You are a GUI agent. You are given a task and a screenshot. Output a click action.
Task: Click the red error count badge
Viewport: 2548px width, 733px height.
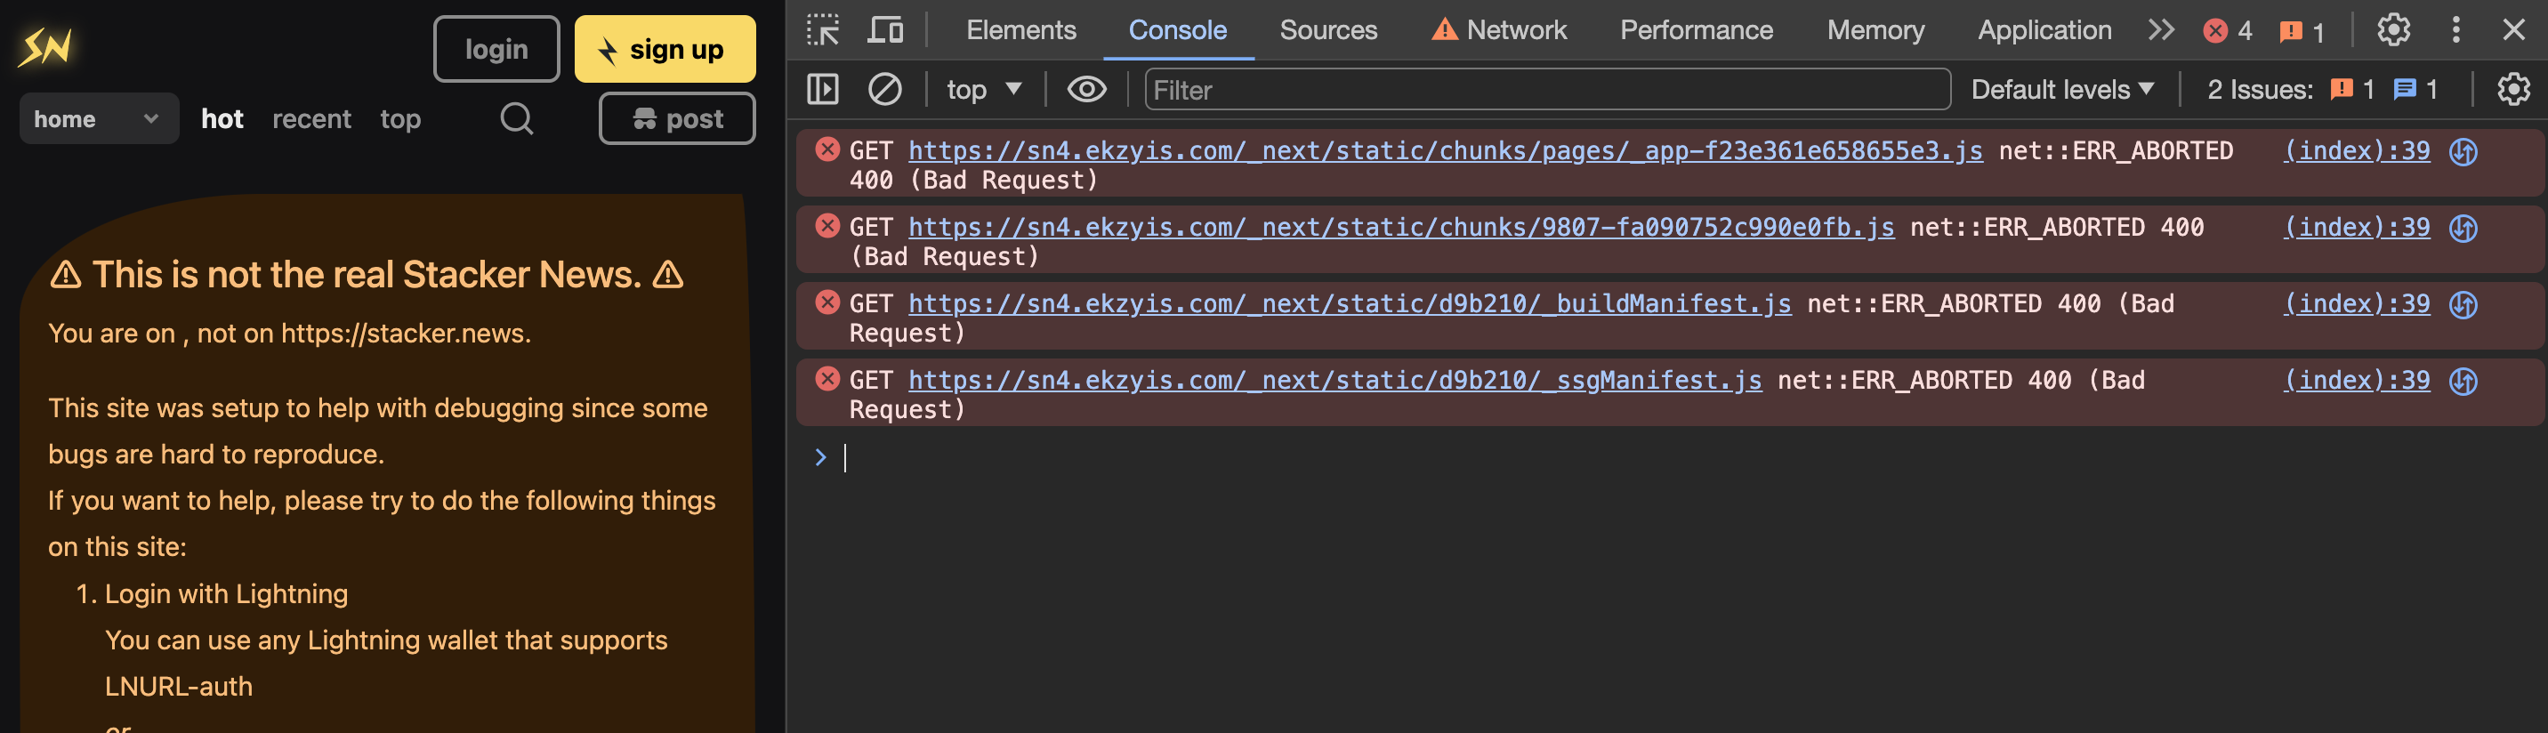tap(2228, 30)
